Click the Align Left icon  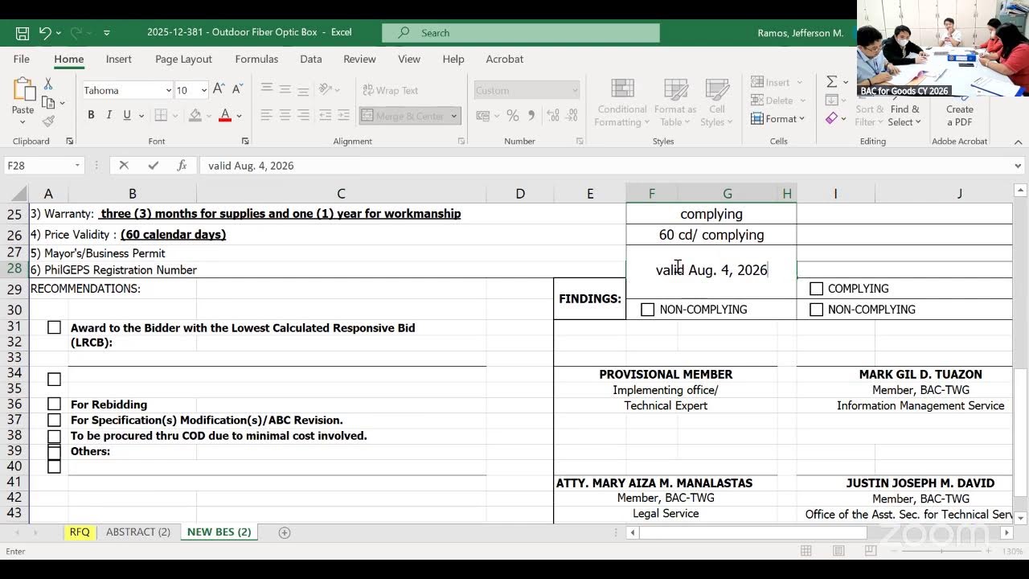tap(266, 116)
